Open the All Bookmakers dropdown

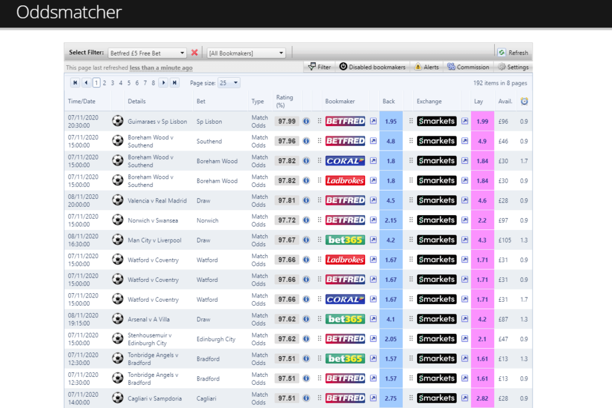coord(246,53)
